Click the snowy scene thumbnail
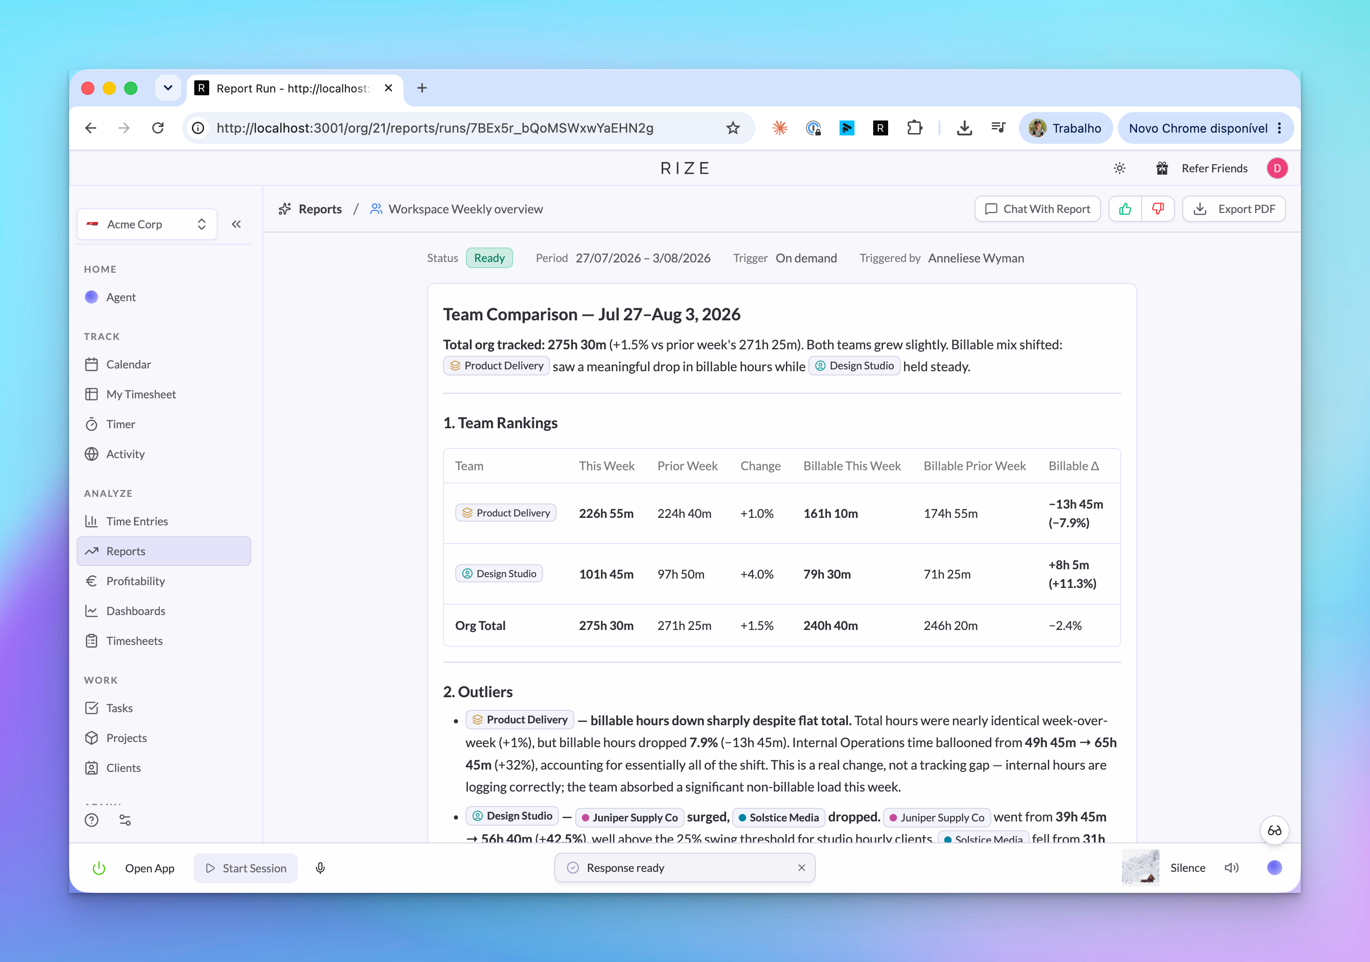1370x962 pixels. pos(1140,868)
